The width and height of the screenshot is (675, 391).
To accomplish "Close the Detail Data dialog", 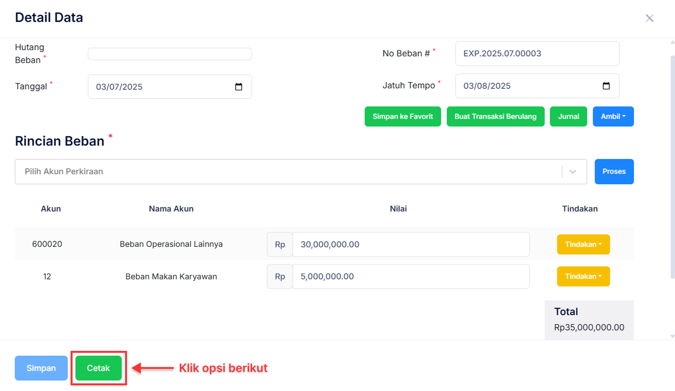I will click(649, 18).
